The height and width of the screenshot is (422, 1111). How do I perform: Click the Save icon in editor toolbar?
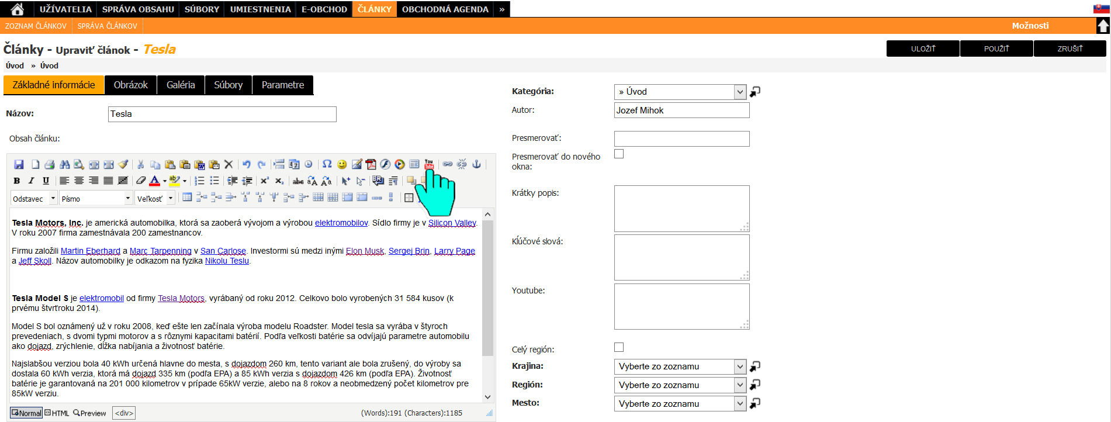click(x=19, y=165)
